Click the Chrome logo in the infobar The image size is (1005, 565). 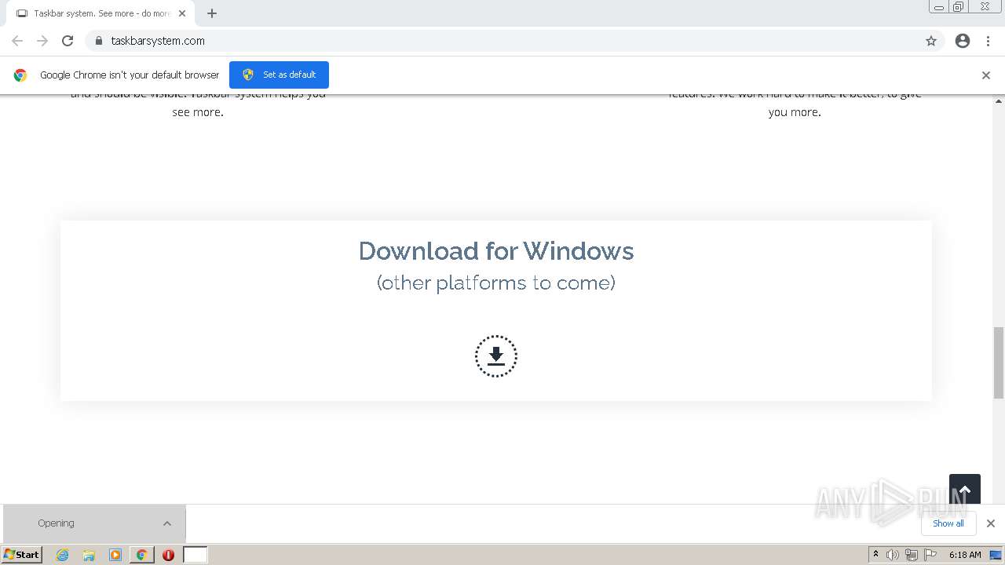(20, 75)
